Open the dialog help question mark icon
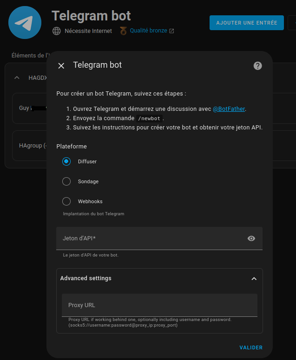This screenshot has width=296, height=360. [257, 66]
